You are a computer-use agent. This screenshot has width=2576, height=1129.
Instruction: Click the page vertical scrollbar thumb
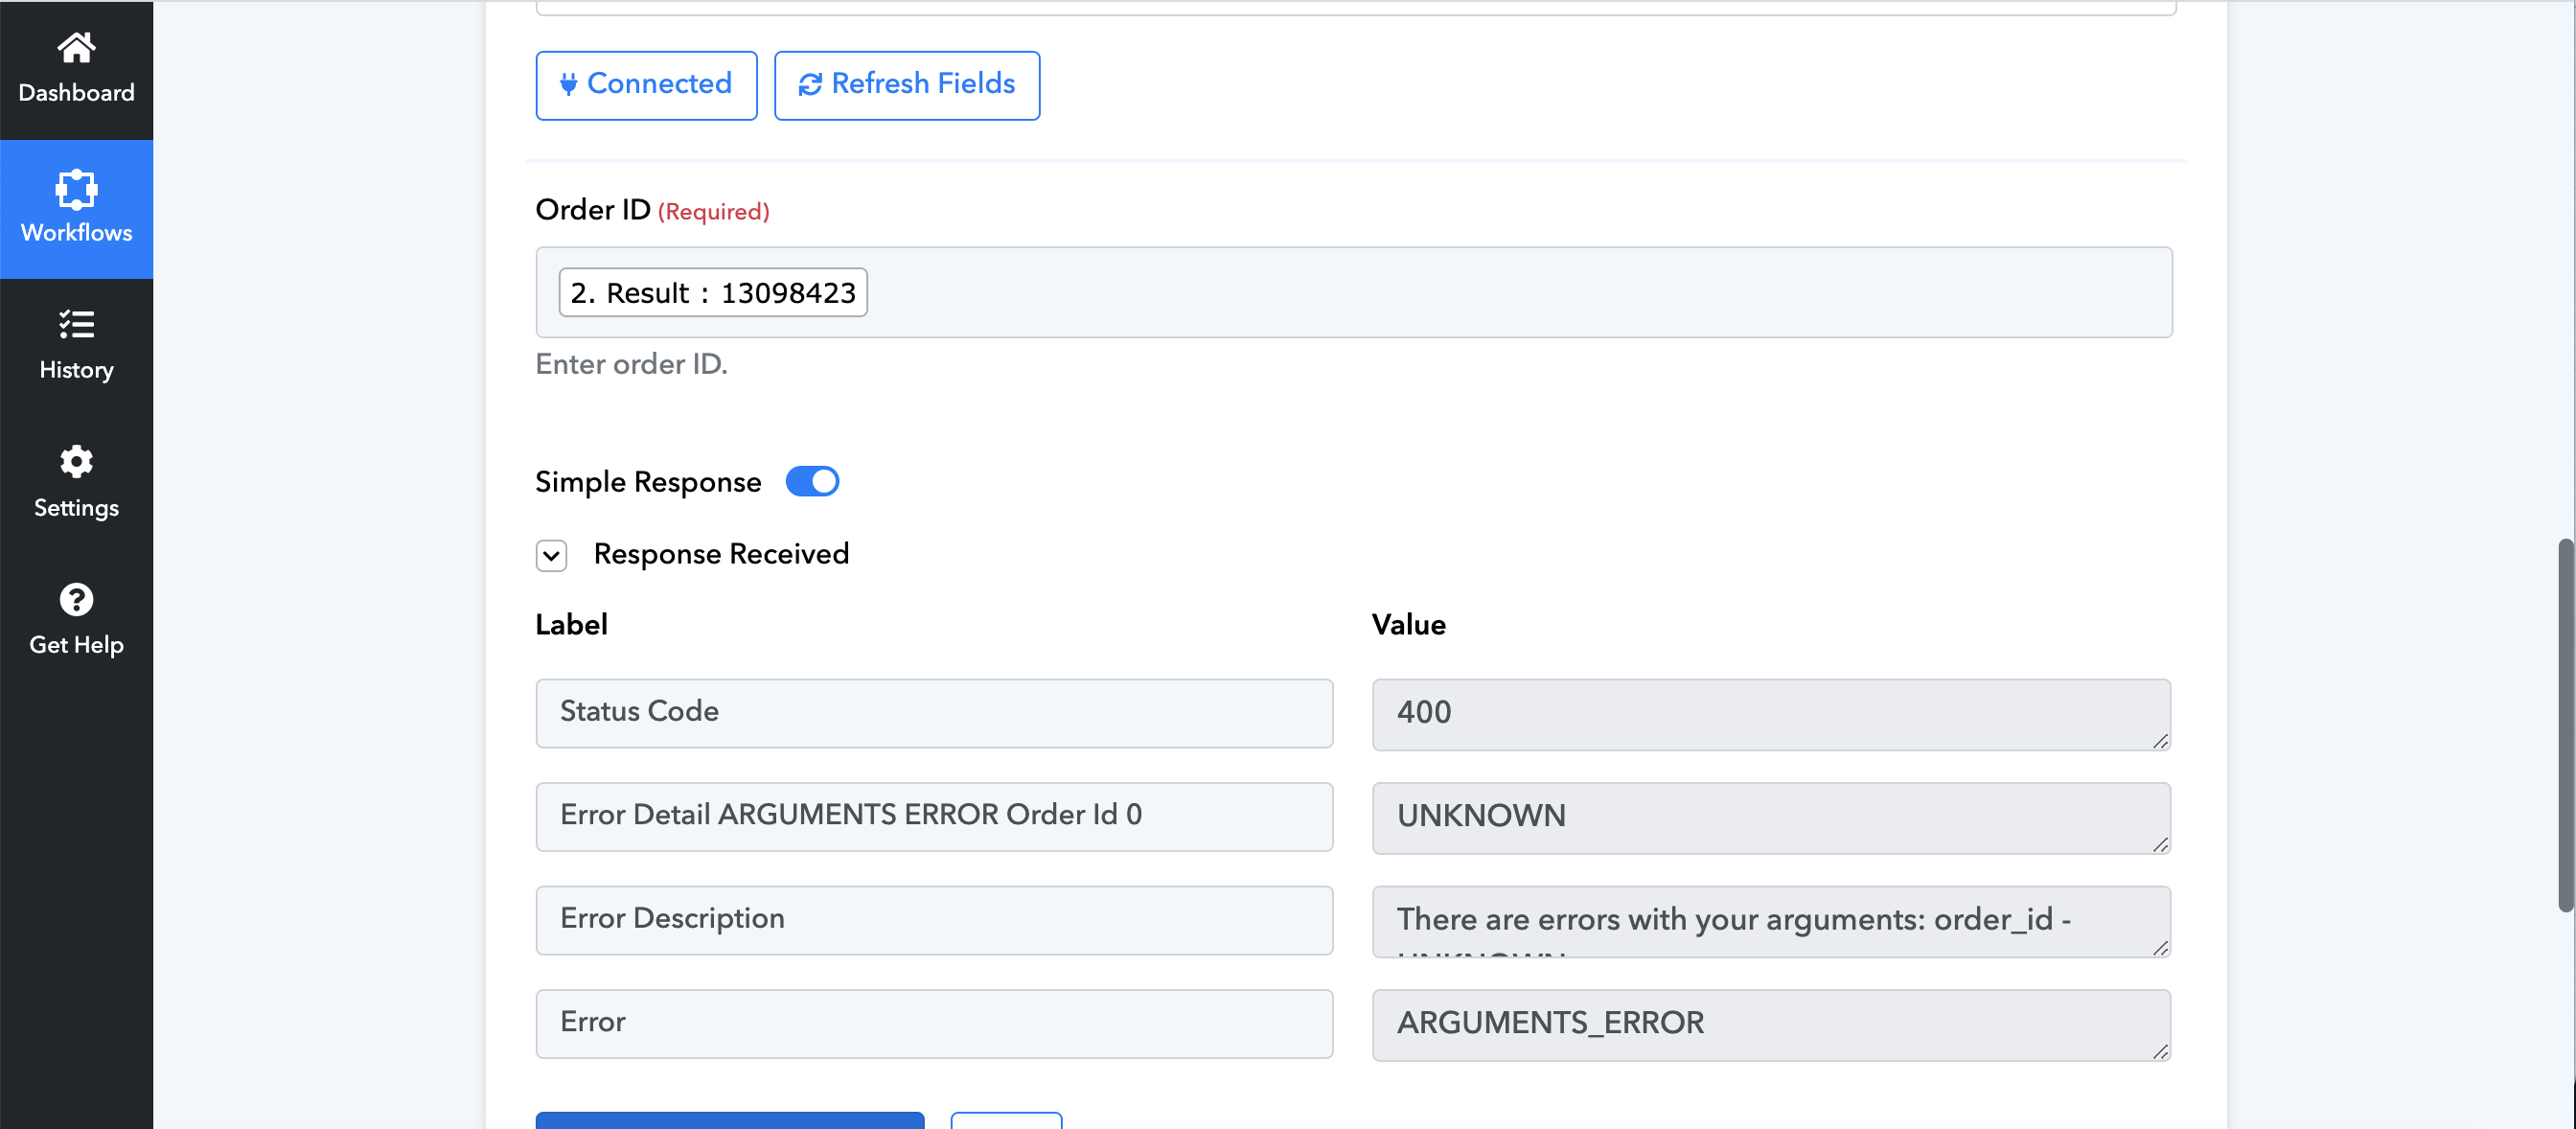pos(2566,725)
